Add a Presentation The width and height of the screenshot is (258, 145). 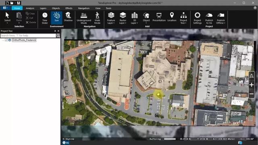pos(159,17)
